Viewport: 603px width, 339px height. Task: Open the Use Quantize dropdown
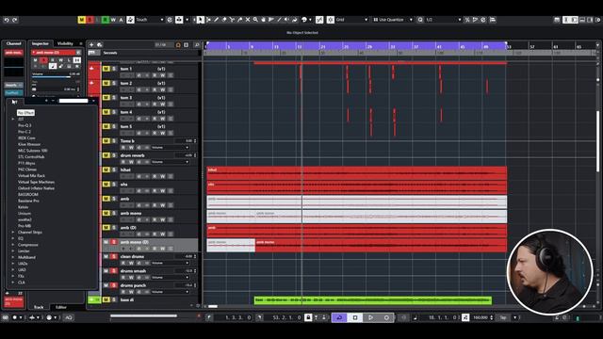(393, 20)
